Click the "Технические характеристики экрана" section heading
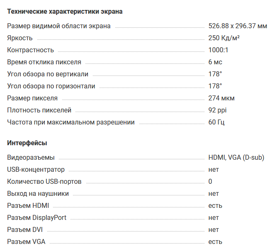Screen dimensions: 277x251 pyautogui.click(x=65, y=12)
